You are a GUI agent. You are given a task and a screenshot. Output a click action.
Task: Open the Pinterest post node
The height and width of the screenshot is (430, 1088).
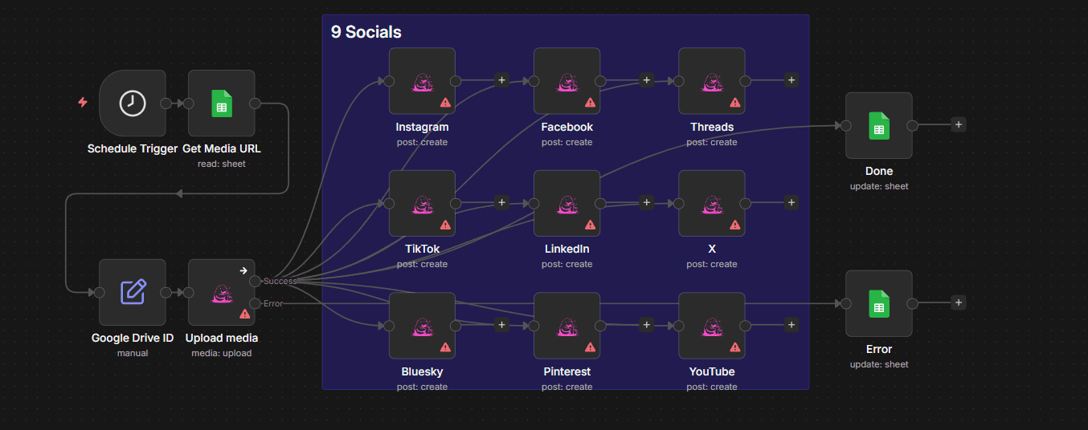point(567,325)
